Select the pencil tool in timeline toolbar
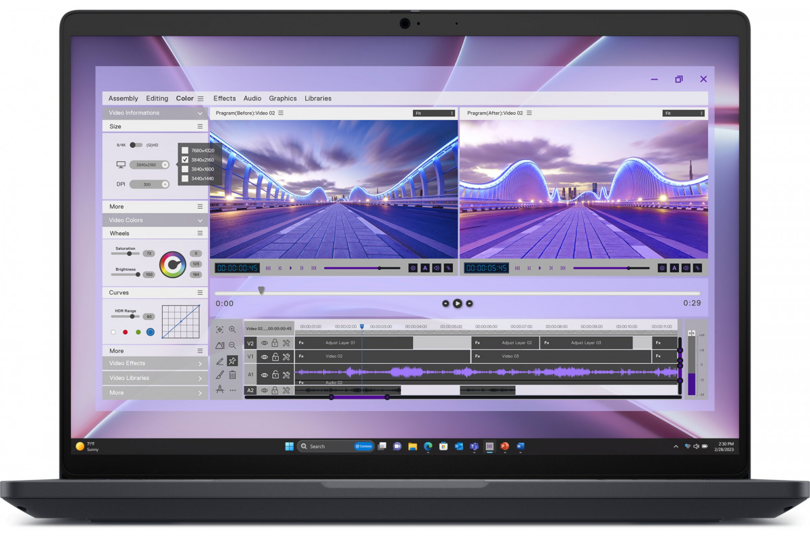 point(219,361)
